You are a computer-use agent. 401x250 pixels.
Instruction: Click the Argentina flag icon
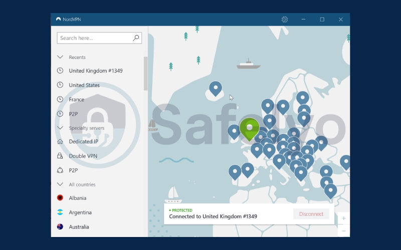coord(60,212)
